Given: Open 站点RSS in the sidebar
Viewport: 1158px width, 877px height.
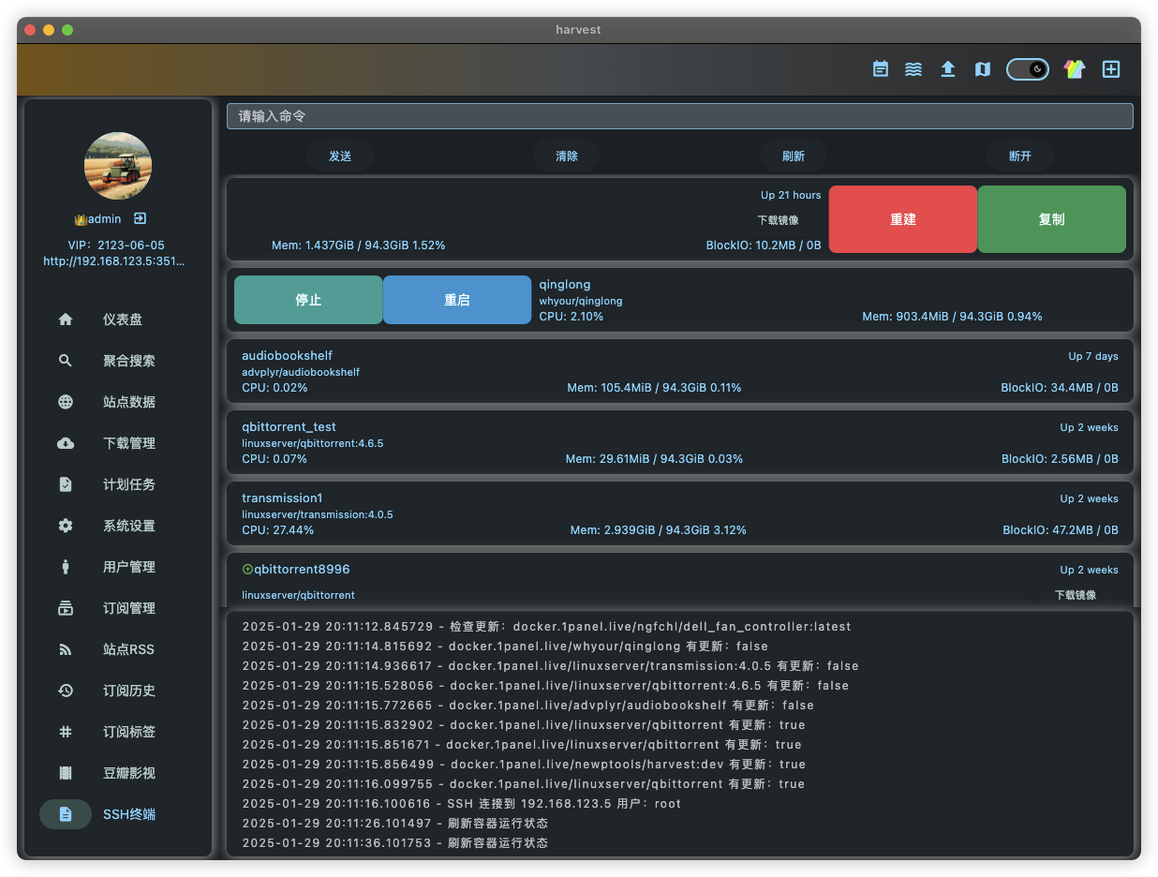Looking at the screenshot, I should click(128, 649).
